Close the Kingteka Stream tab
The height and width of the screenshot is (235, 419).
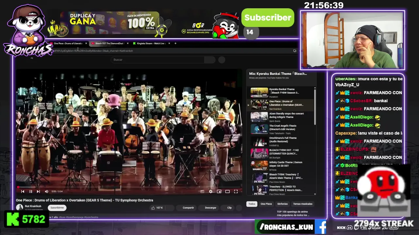tap(169, 43)
